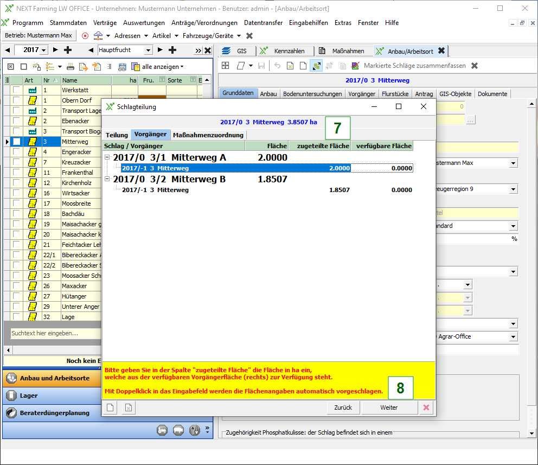538x465 pixels.
Task: Toggle the checkbox of Kirchenholz row
Action: (17, 183)
